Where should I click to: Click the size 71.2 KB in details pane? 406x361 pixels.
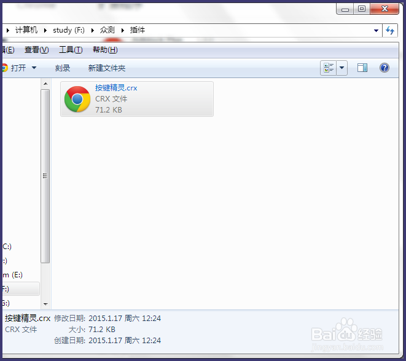tap(102, 330)
